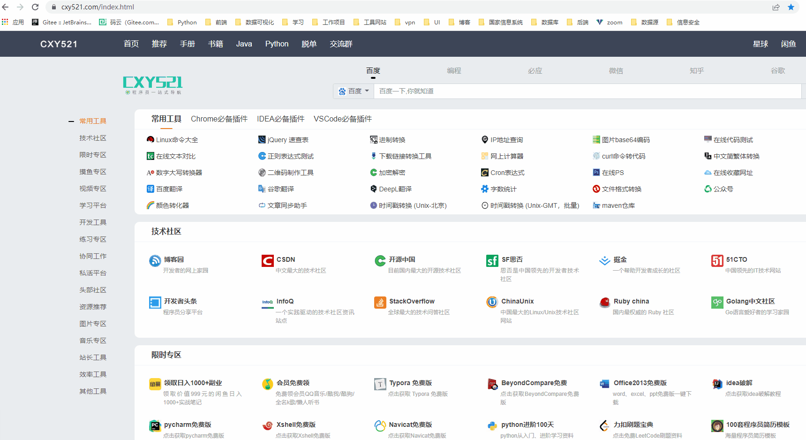Open the Gitee :: JetBrains bookmark
Image resolution: width=806 pixels, height=440 pixels.
pos(61,22)
